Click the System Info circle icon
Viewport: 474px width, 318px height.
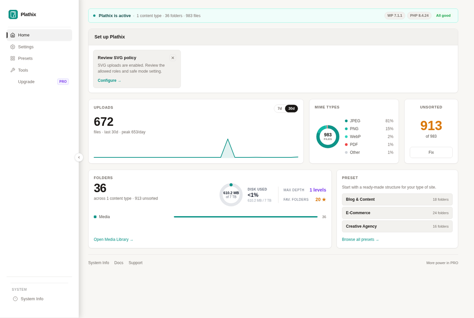point(15,299)
